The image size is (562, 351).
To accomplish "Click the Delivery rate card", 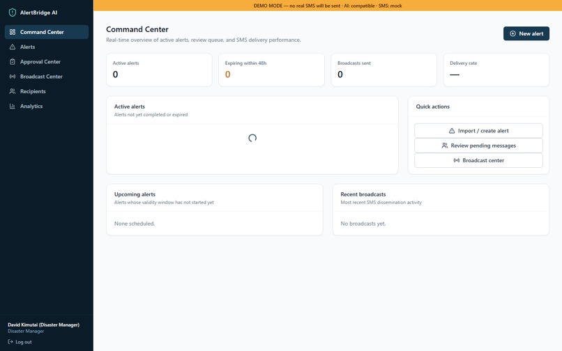I will 496,70.
